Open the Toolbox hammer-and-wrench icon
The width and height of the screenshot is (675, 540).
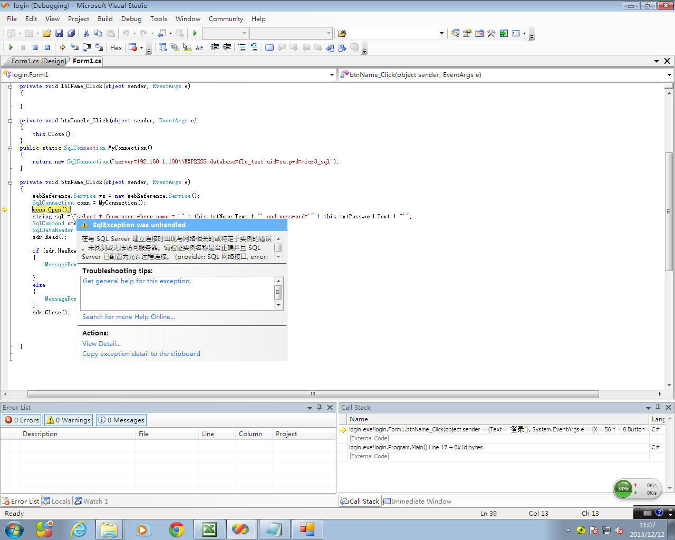pyautogui.click(x=491, y=33)
